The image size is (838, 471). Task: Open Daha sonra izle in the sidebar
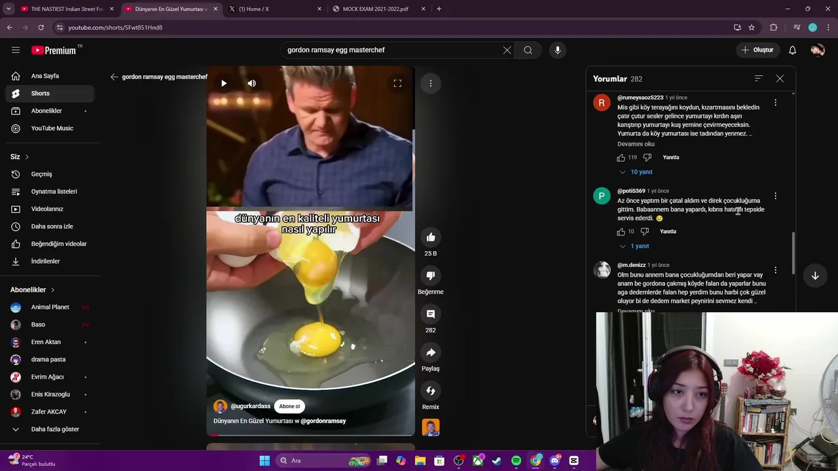click(x=50, y=226)
